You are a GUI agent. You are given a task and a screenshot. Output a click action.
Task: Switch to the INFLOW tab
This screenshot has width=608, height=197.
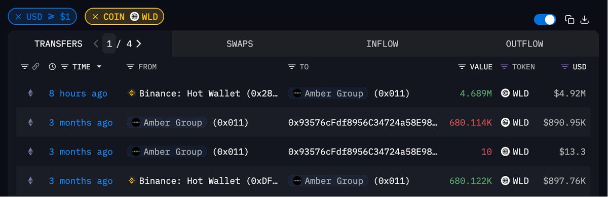pyautogui.click(x=382, y=44)
